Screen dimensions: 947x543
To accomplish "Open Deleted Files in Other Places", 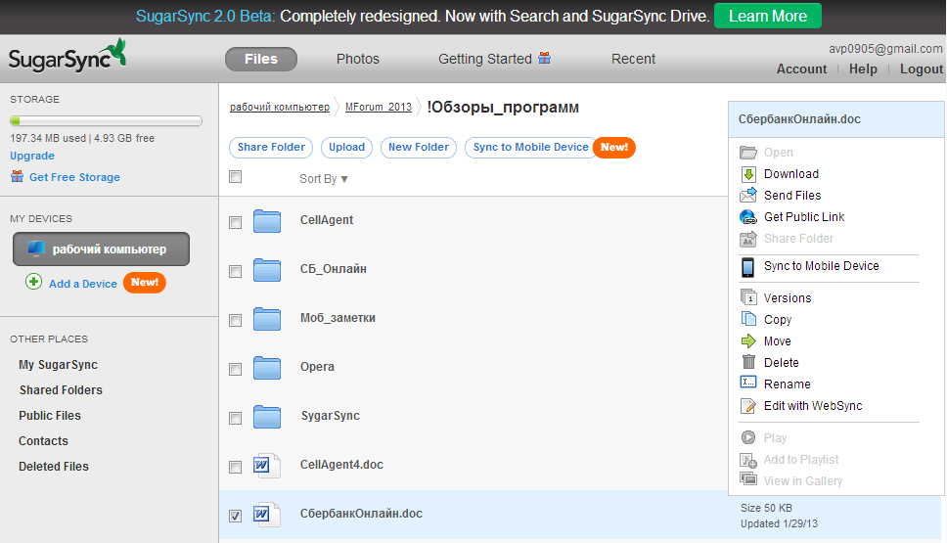I will (x=53, y=467).
